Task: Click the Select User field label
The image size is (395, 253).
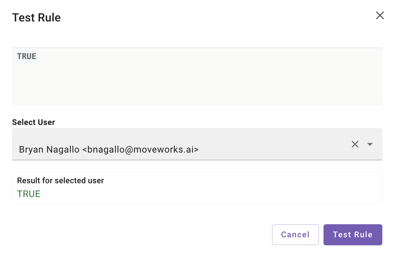Action: [x=33, y=122]
